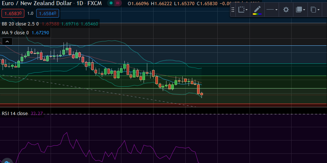The width and height of the screenshot is (327, 163).
Task: Select the RSI 14 close indicator legend
Action: [15, 114]
